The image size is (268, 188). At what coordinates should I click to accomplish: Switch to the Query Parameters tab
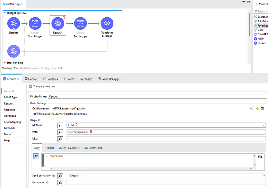tap(69, 148)
